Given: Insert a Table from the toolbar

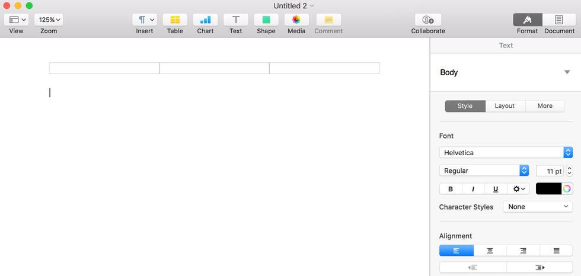Looking at the screenshot, I should click(175, 20).
